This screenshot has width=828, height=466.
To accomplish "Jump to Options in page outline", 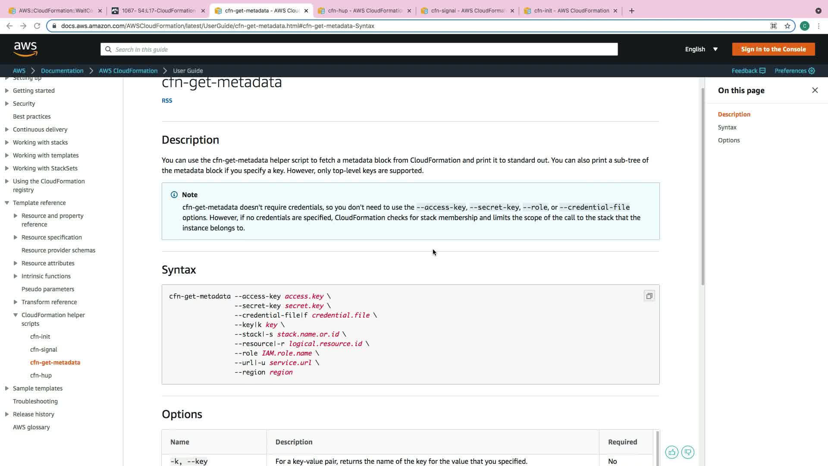I will [x=729, y=140].
